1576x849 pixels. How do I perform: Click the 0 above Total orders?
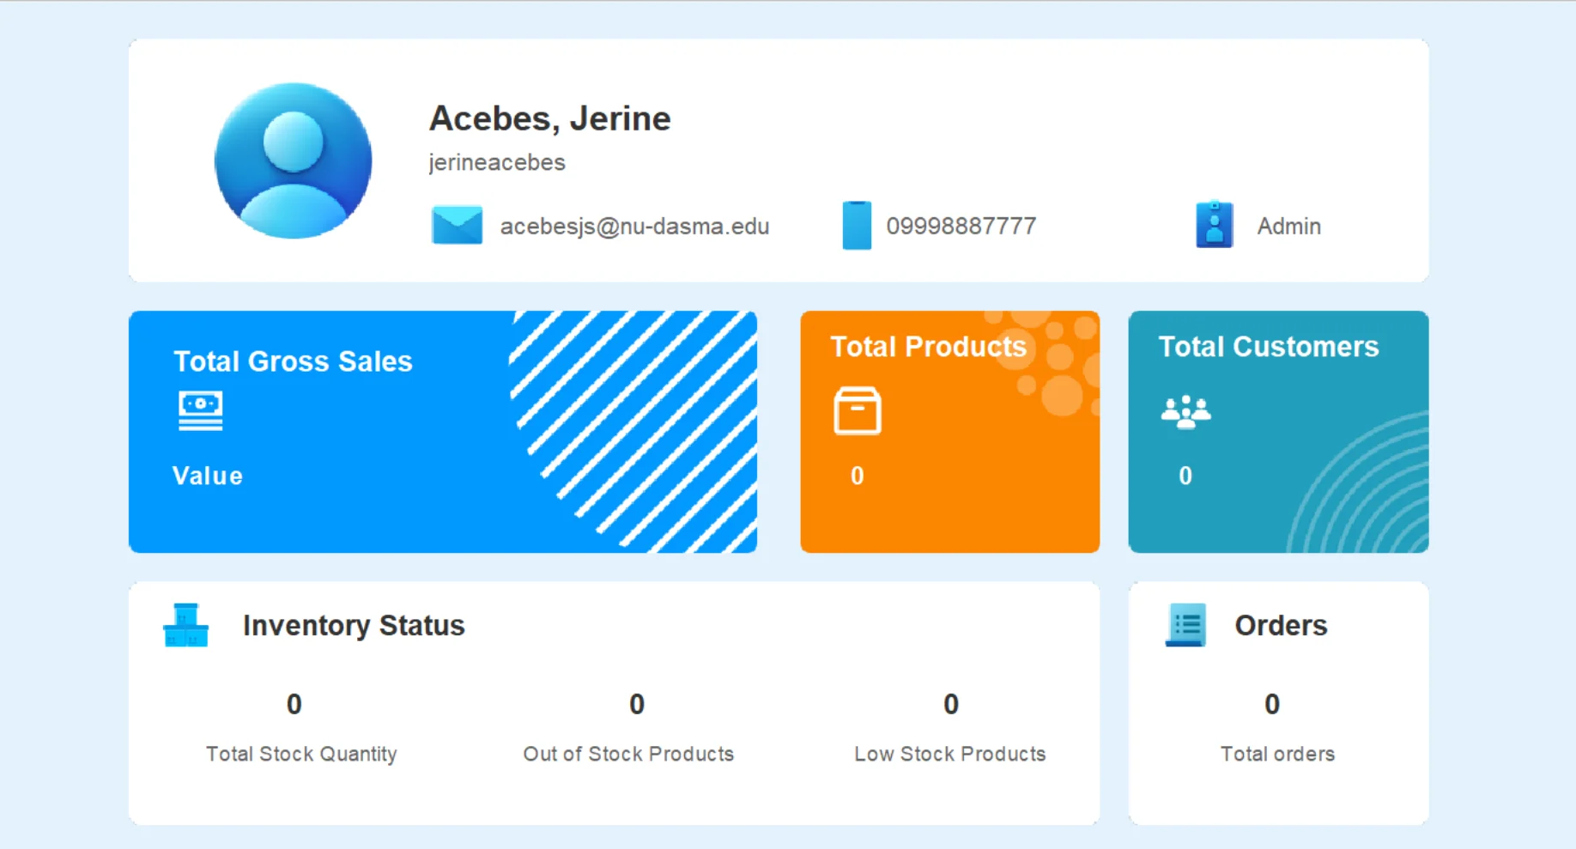(x=1272, y=704)
